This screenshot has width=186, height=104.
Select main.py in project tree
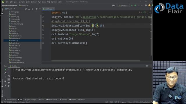pyautogui.click(x=14, y=14)
